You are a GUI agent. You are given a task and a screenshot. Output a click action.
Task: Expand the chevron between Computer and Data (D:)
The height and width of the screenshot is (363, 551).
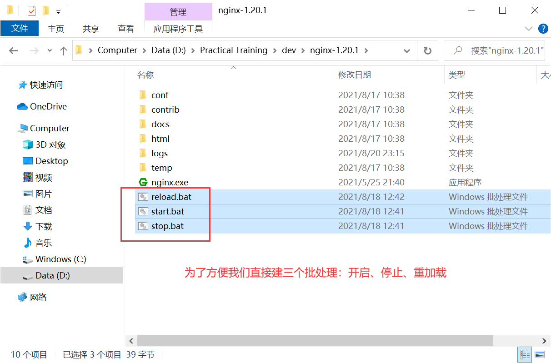point(145,50)
